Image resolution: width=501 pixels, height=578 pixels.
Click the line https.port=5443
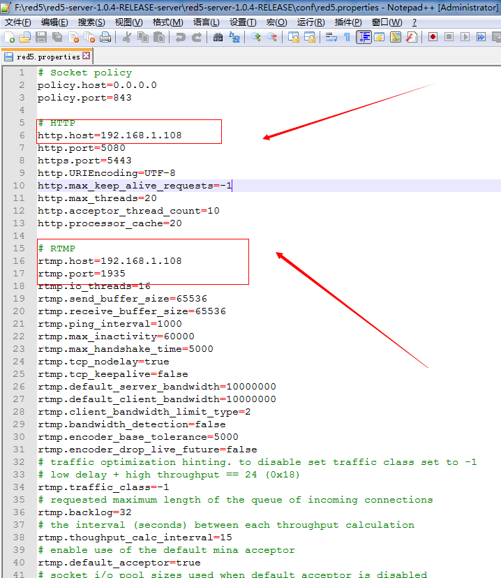coord(84,161)
